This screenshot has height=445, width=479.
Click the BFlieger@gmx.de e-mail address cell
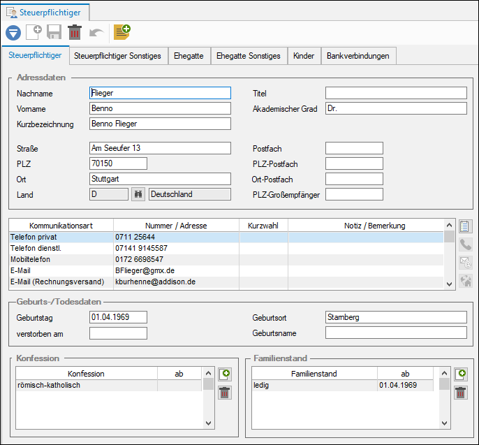tap(176, 271)
